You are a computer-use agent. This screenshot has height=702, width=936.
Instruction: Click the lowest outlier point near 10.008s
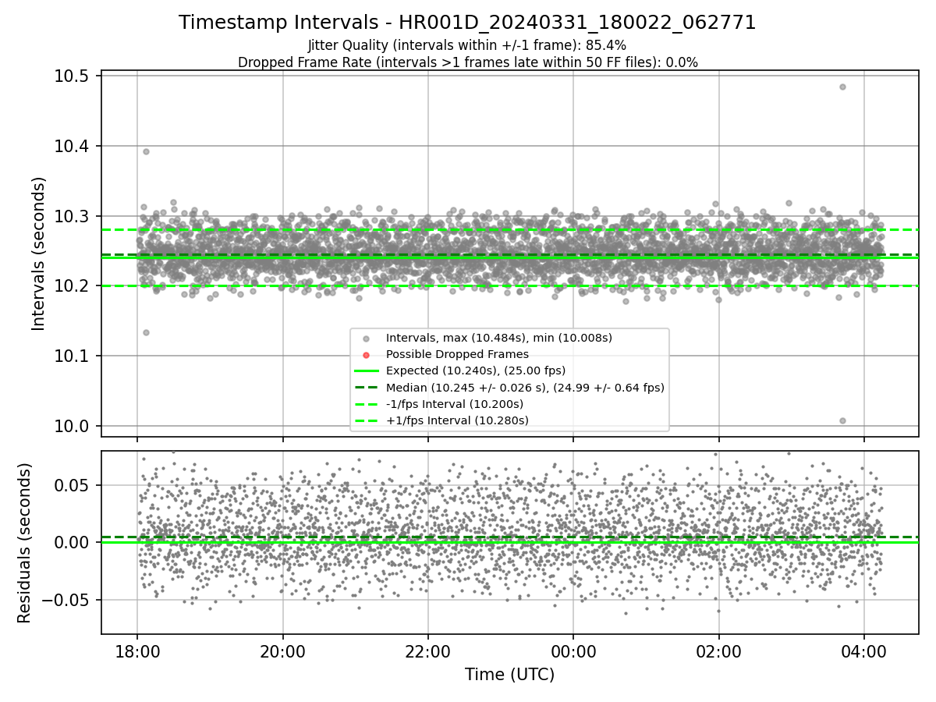click(x=842, y=420)
